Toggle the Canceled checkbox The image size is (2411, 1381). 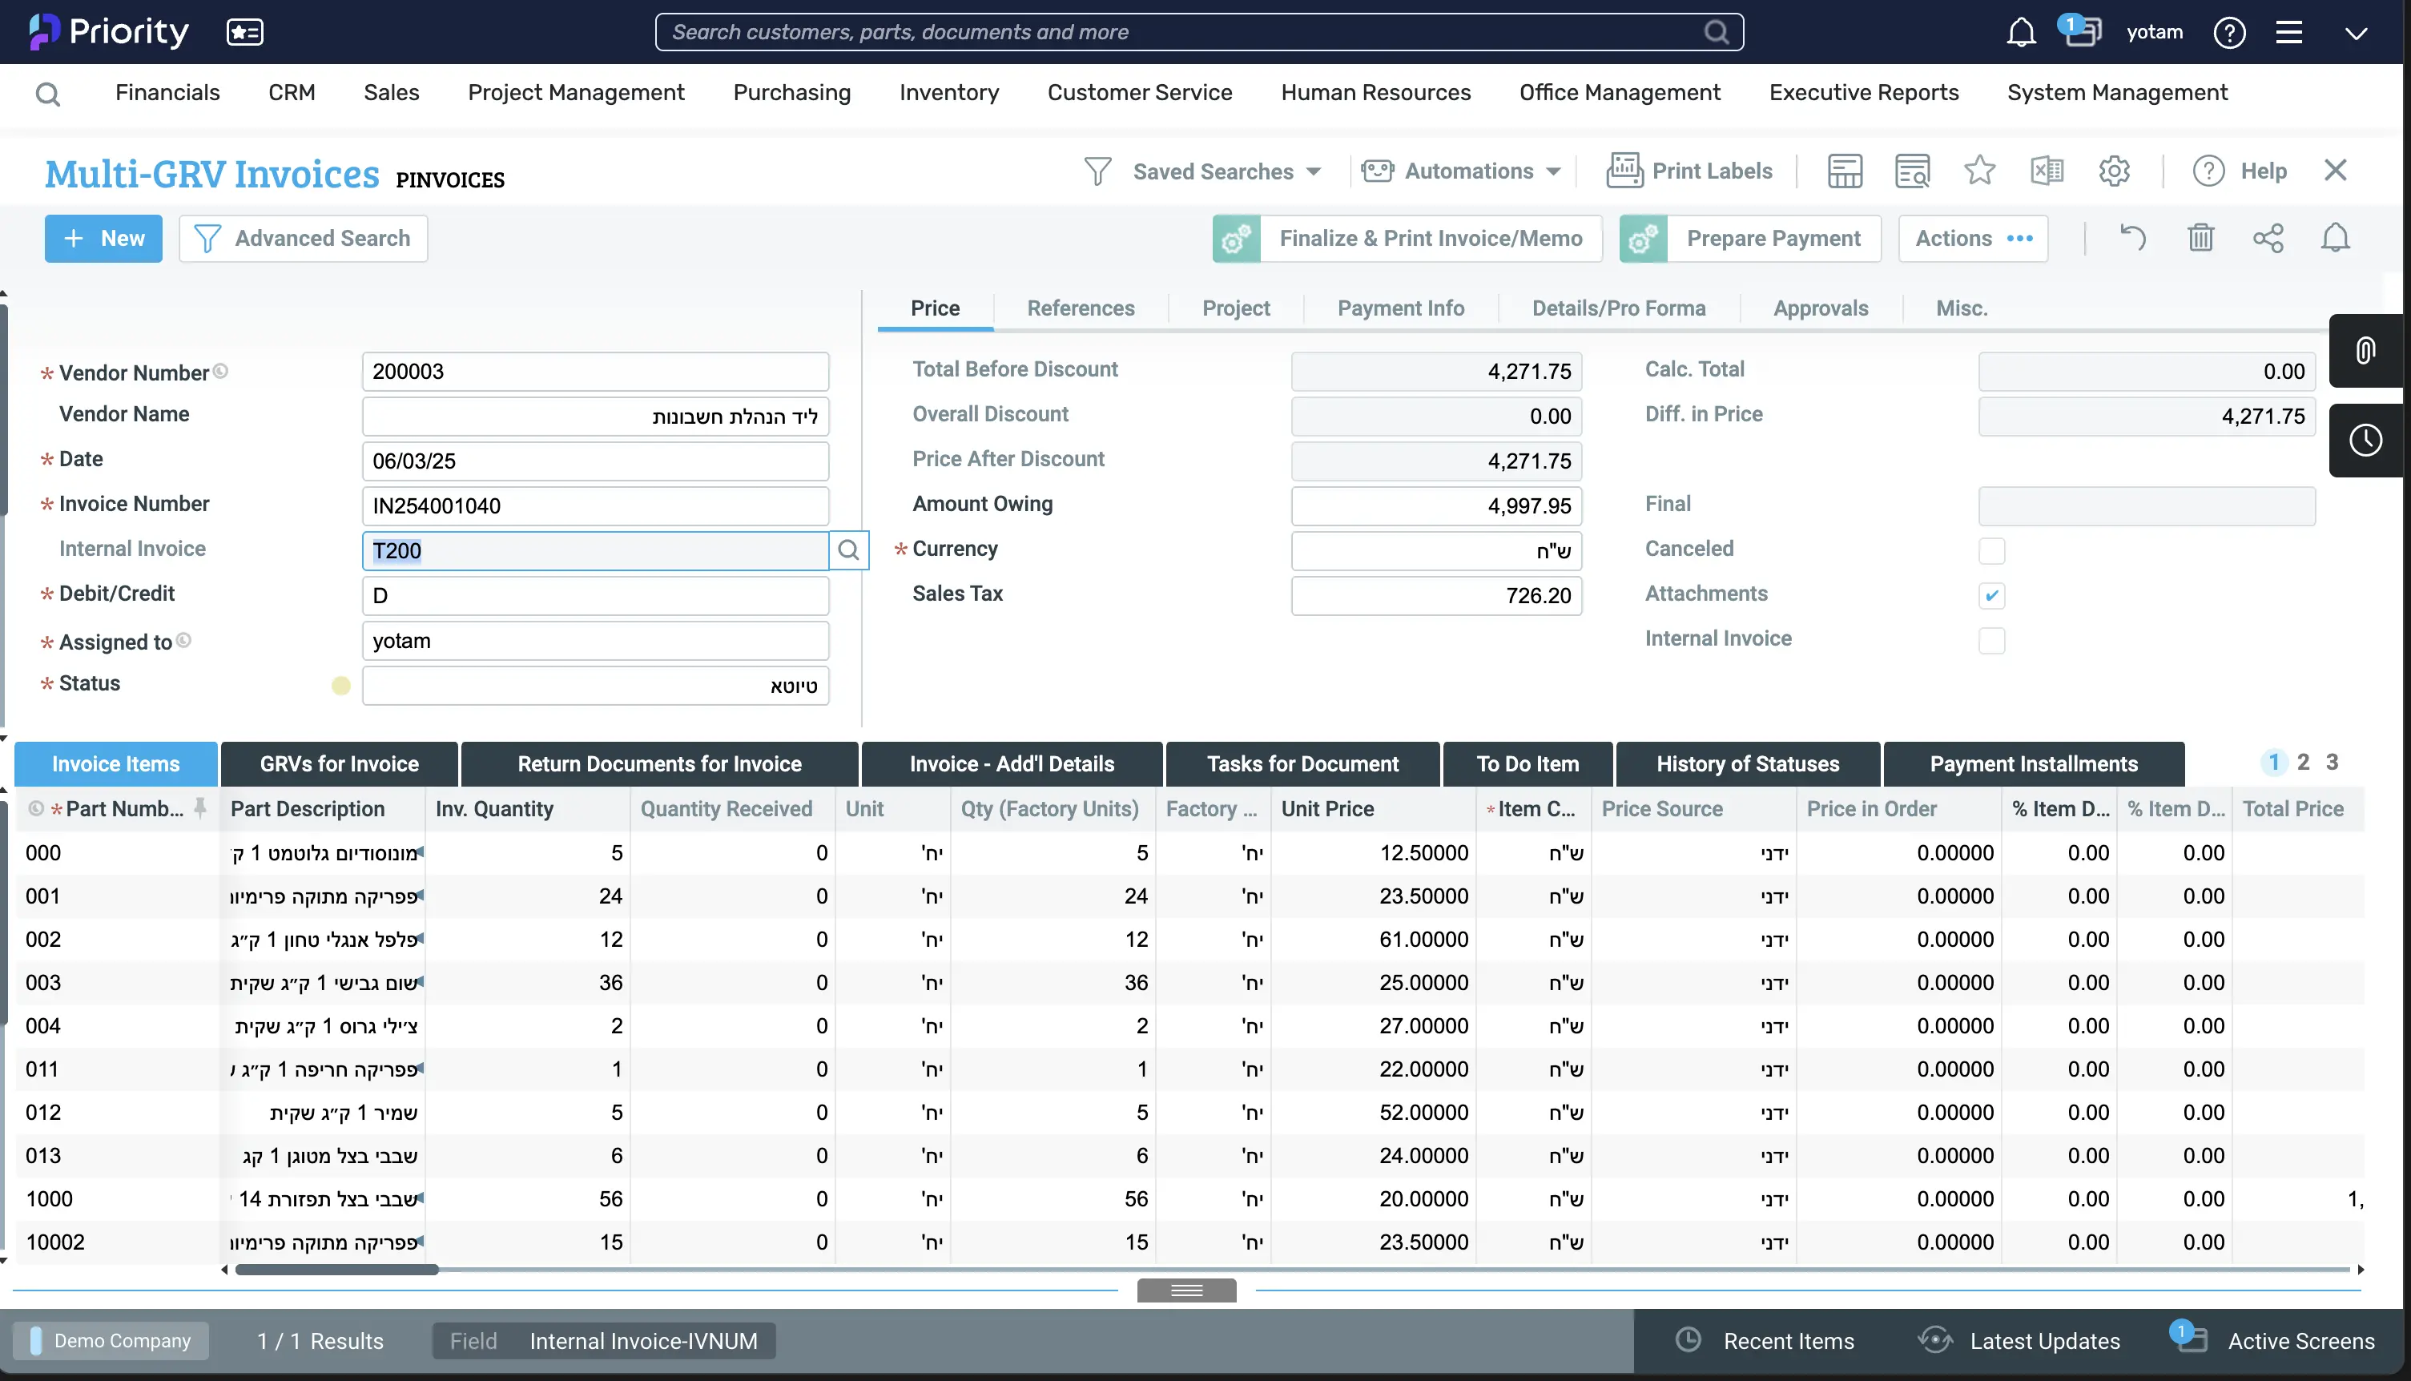1992,550
